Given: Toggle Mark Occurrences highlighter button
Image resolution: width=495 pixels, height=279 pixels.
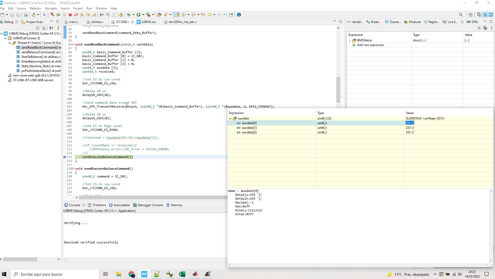Looking at the screenshot, I should point(177,15).
